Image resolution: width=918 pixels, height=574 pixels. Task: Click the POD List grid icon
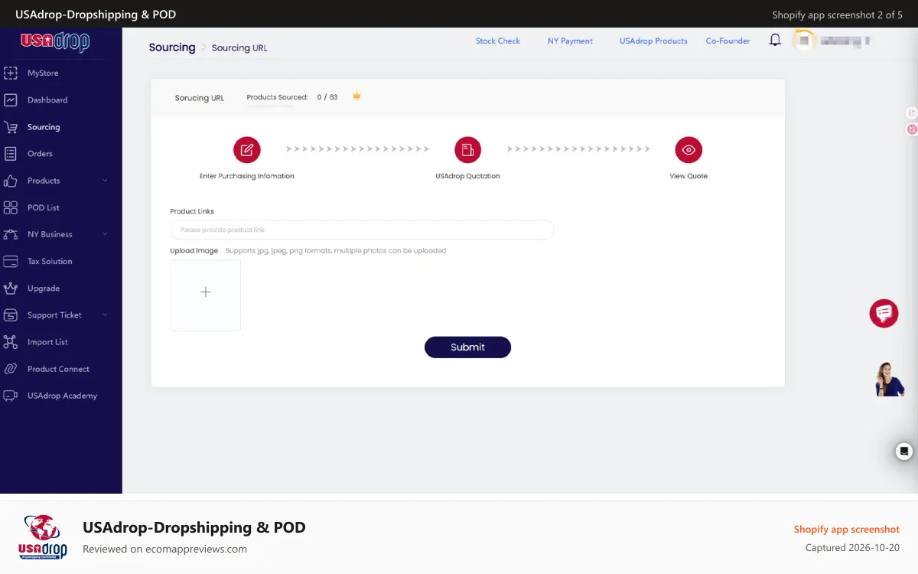(x=11, y=207)
